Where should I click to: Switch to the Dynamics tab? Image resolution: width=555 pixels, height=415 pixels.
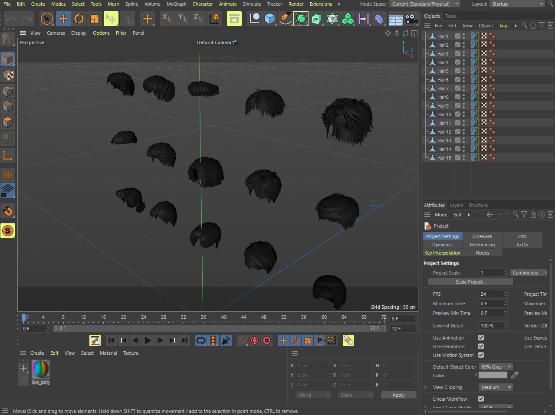pyautogui.click(x=442, y=245)
